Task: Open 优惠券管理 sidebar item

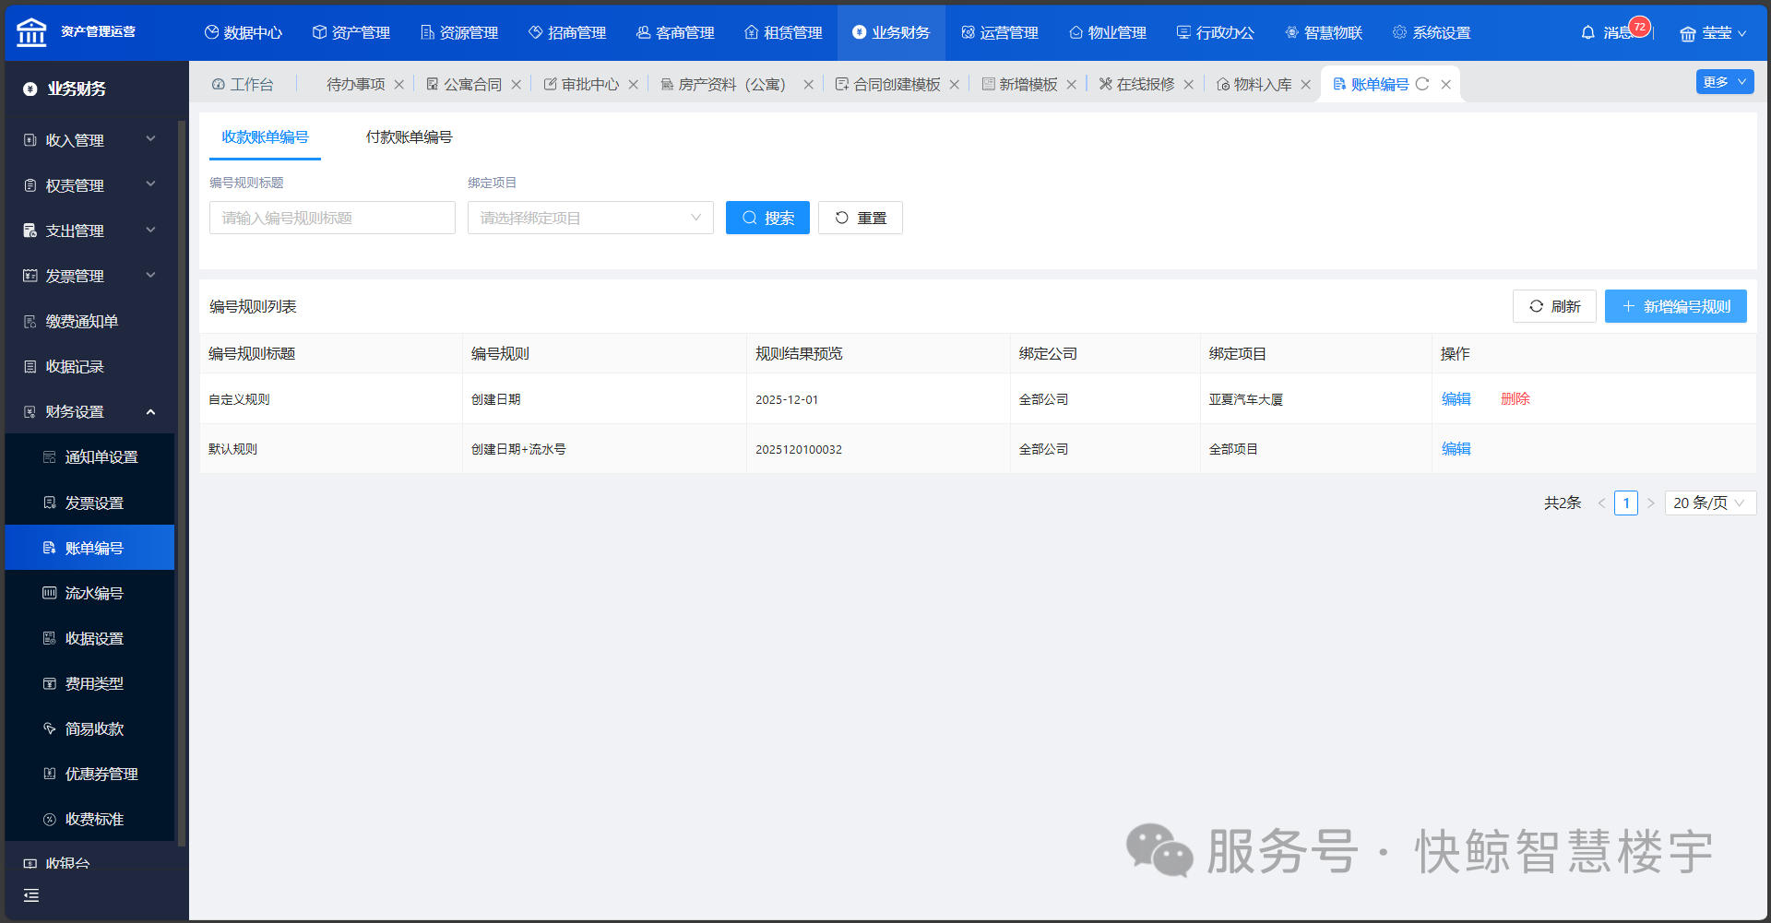Action: pyautogui.click(x=101, y=774)
